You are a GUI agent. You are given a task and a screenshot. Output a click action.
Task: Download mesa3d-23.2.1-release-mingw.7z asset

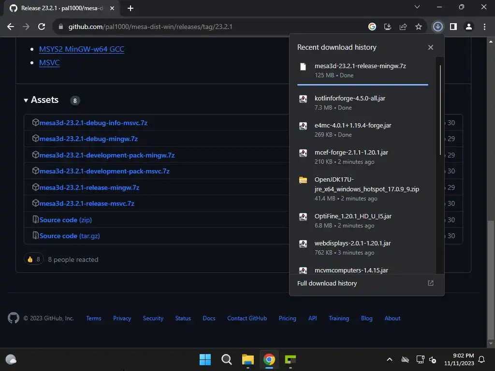[x=89, y=188]
